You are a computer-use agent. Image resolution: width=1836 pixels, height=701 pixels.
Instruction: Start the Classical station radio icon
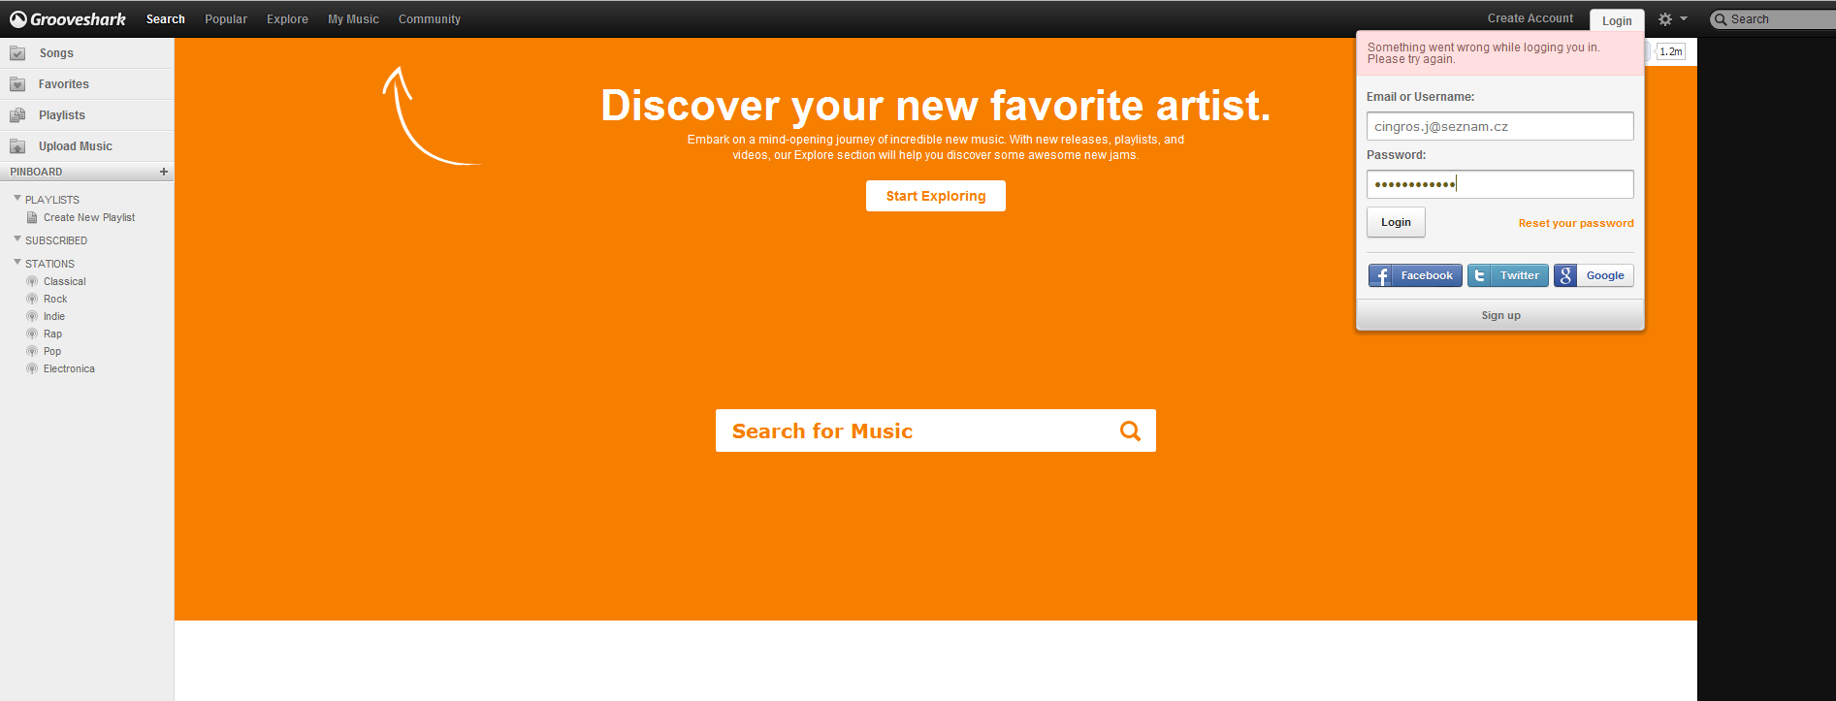[x=32, y=281]
